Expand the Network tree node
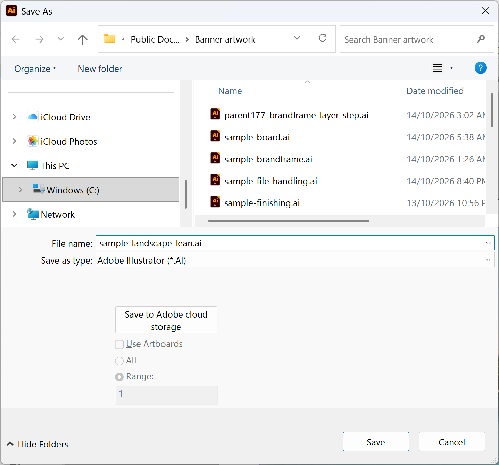This screenshot has width=499, height=465. pos(14,214)
